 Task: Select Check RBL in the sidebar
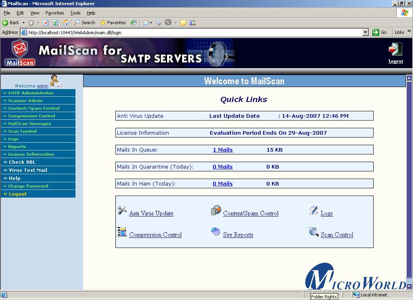click(38, 162)
